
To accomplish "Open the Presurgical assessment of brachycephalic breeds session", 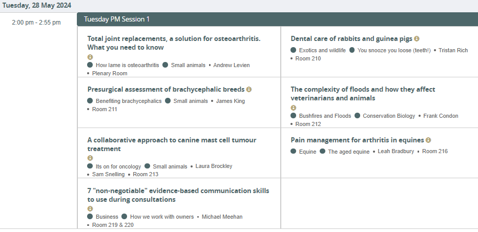I will (166, 89).
